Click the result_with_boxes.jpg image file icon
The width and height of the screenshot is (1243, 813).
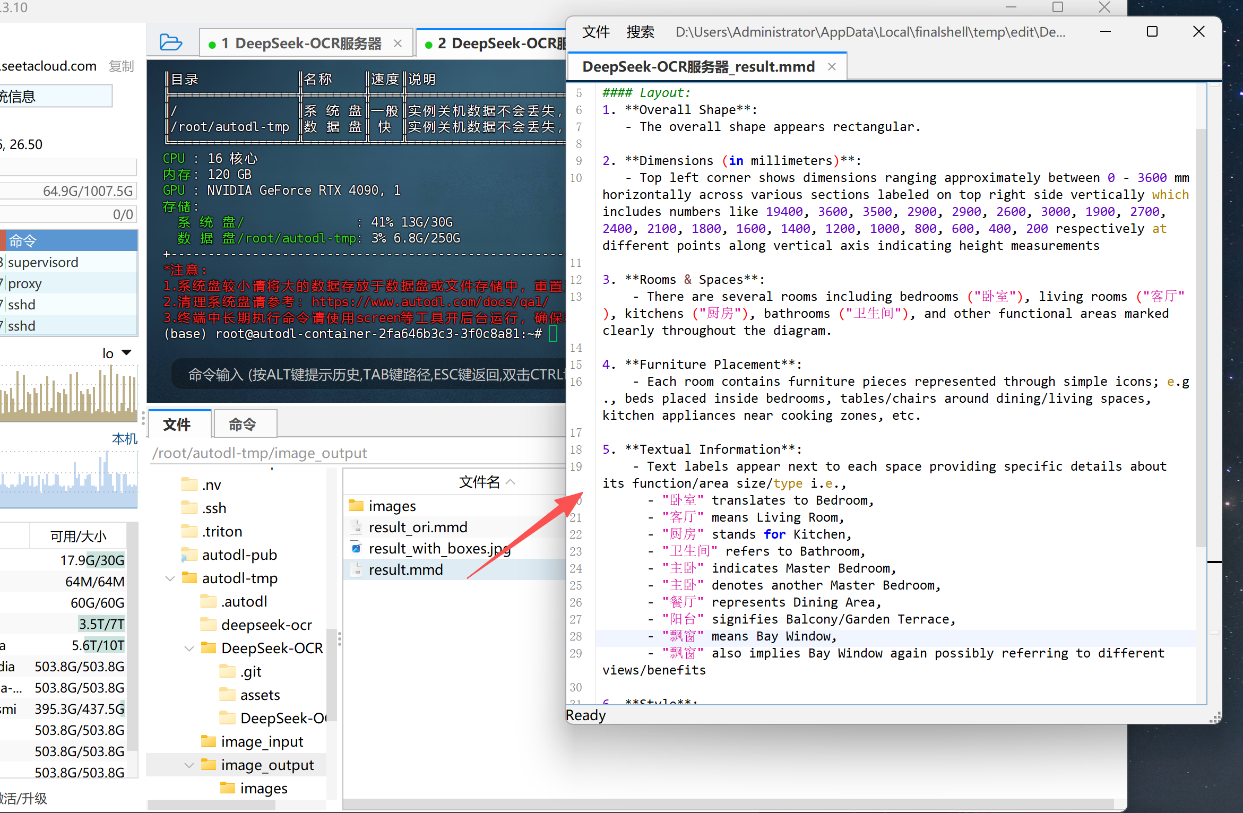[x=356, y=548]
